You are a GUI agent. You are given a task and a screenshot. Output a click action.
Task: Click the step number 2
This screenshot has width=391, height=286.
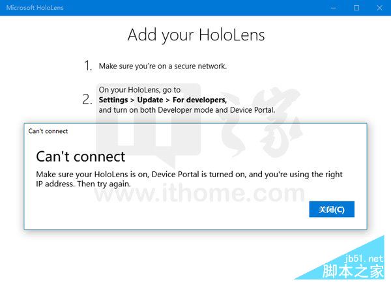click(x=87, y=100)
